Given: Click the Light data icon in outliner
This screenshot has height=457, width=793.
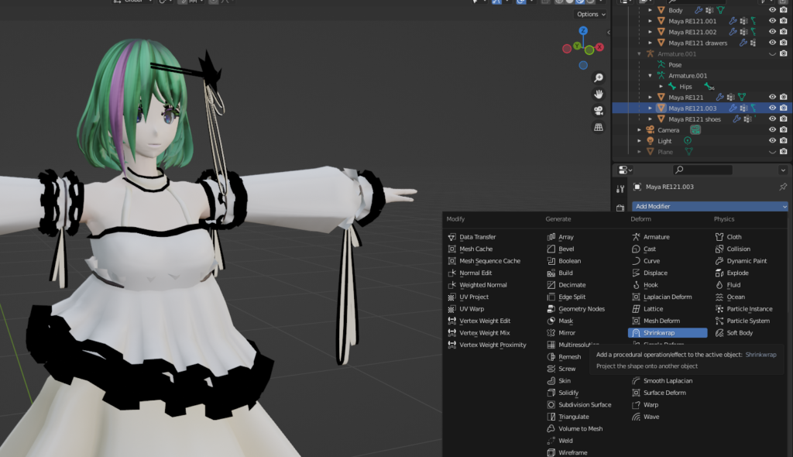Looking at the screenshot, I should point(688,141).
